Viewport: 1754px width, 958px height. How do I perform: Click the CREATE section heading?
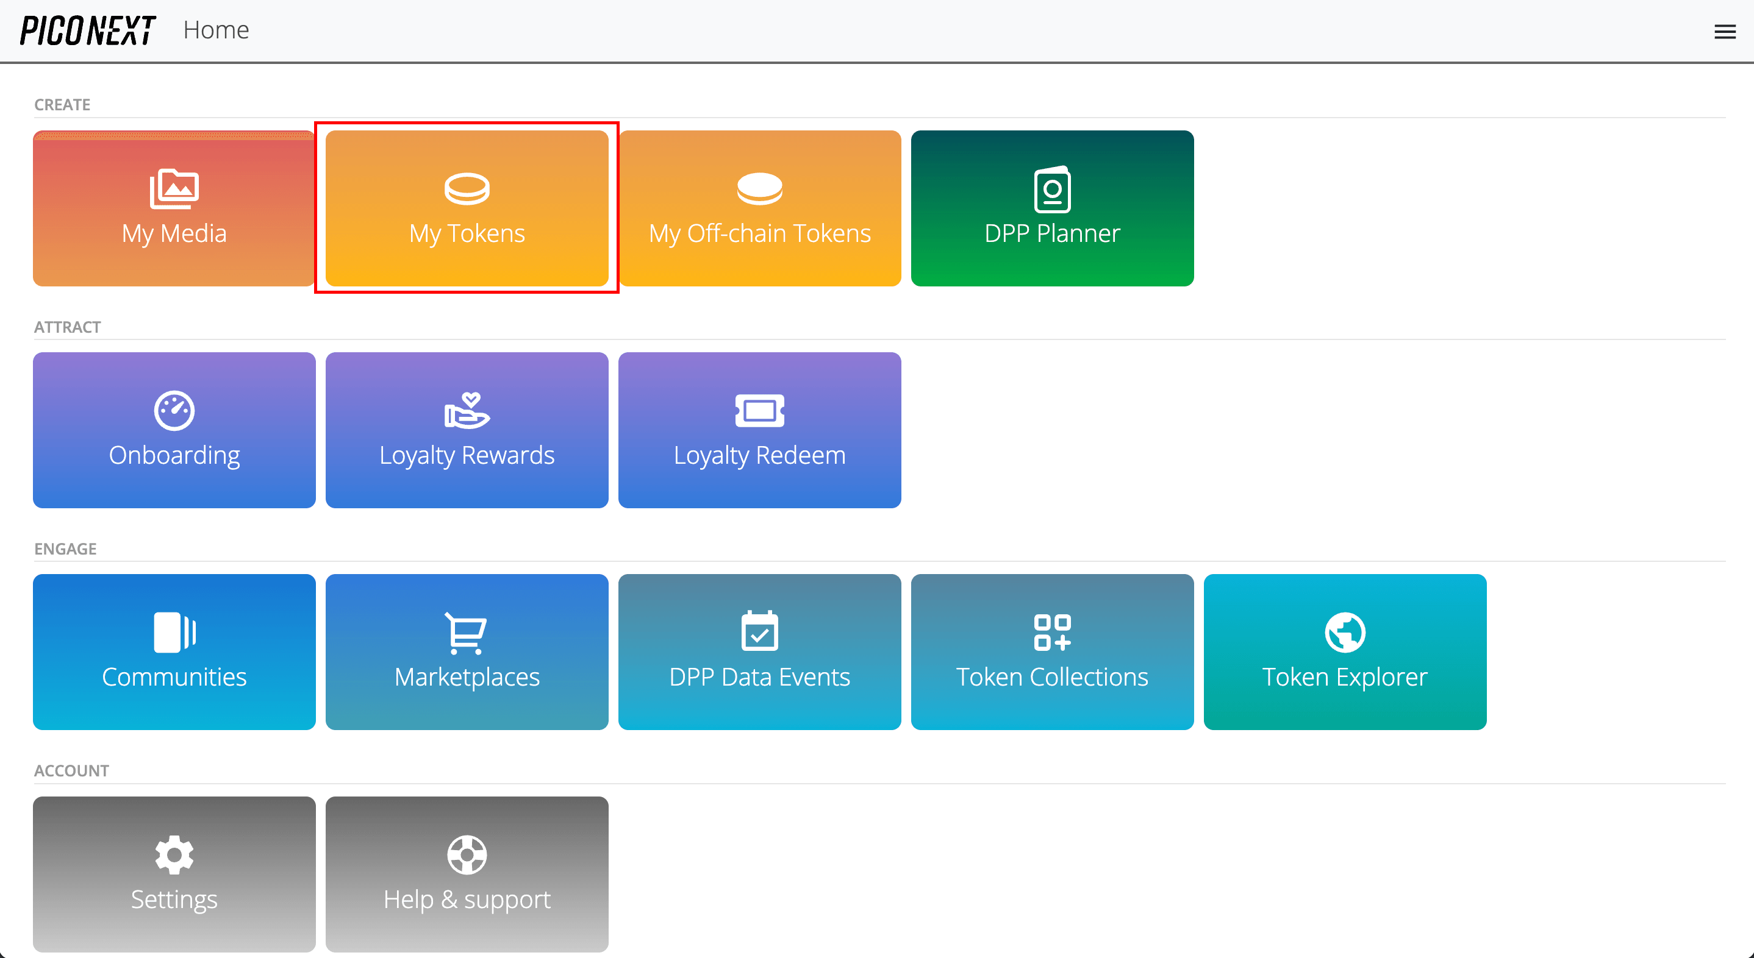tap(62, 104)
